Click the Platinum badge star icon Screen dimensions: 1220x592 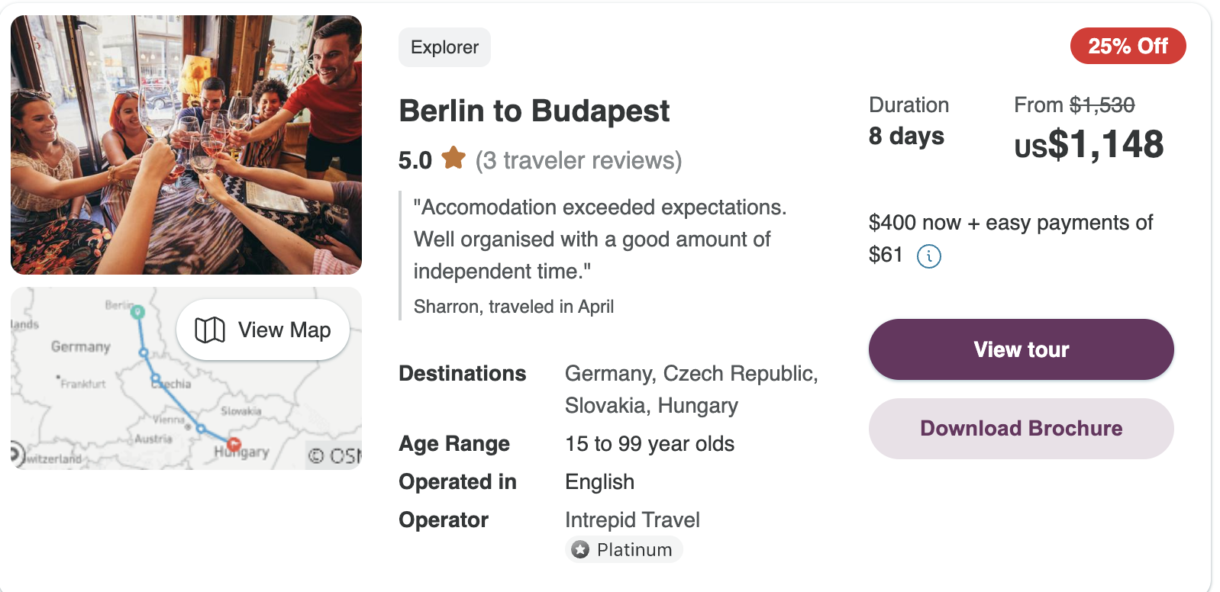581,549
